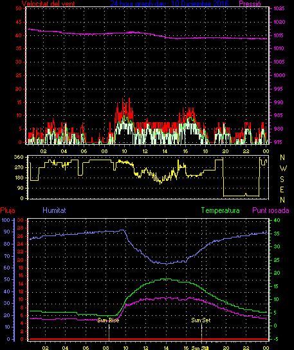Screen dimensions: 294x350
Task: Click the 360 degree label on direction axis
Action: (x=19, y=157)
